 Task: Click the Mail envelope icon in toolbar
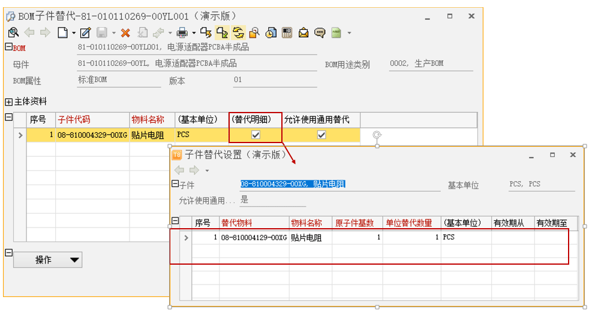[303, 32]
